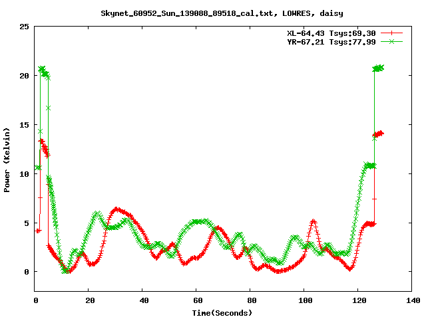Click the x-axis tick label 140
The image size is (426, 319).
[411, 300]
